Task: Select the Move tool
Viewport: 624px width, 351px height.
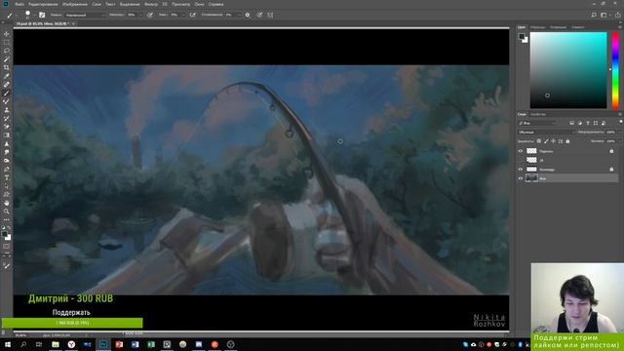Action: [x=7, y=34]
